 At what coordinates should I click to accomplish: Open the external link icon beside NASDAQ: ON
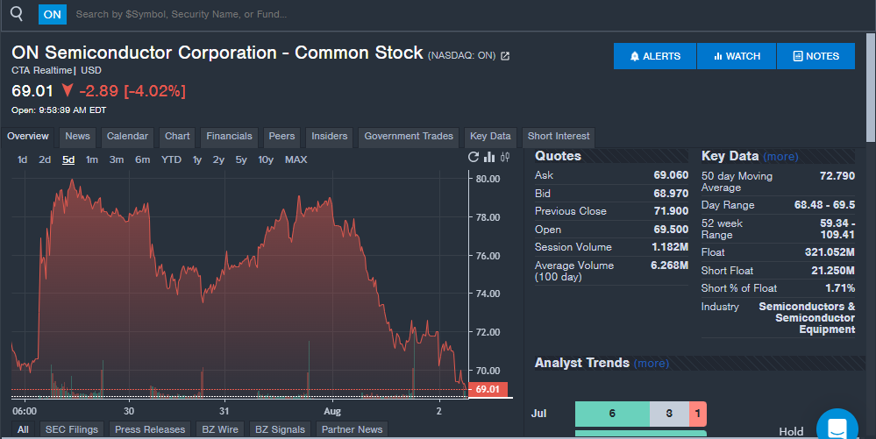coord(505,56)
